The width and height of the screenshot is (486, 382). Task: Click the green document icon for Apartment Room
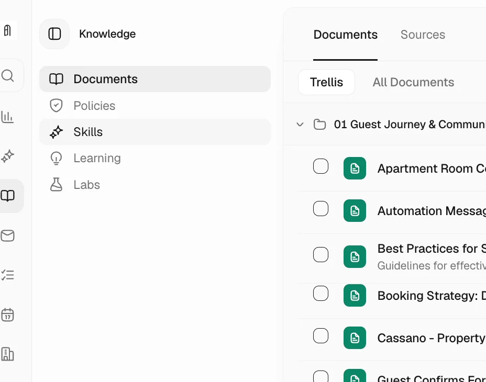pos(355,168)
